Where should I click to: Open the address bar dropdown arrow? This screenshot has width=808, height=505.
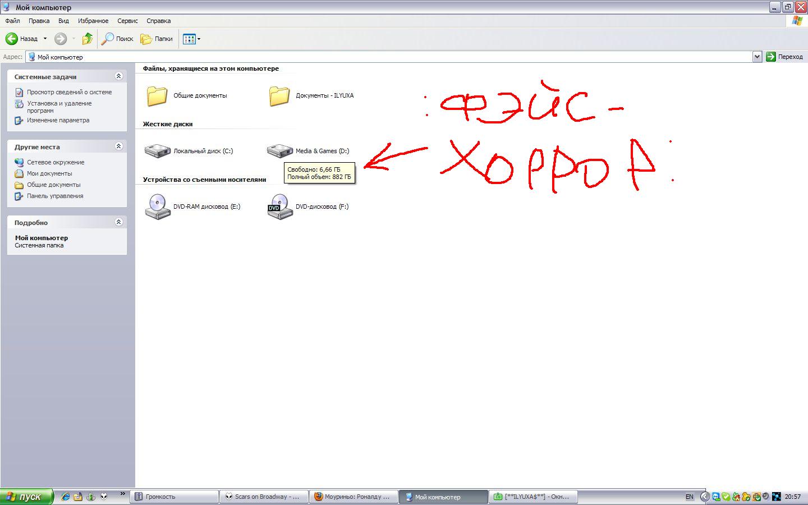(756, 57)
